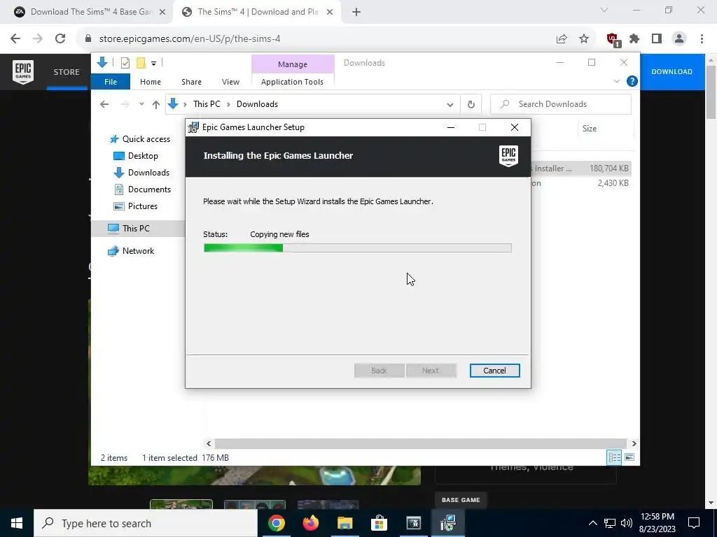Click the Manage contextual tab
The width and height of the screenshot is (717, 537).
(x=293, y=64)
